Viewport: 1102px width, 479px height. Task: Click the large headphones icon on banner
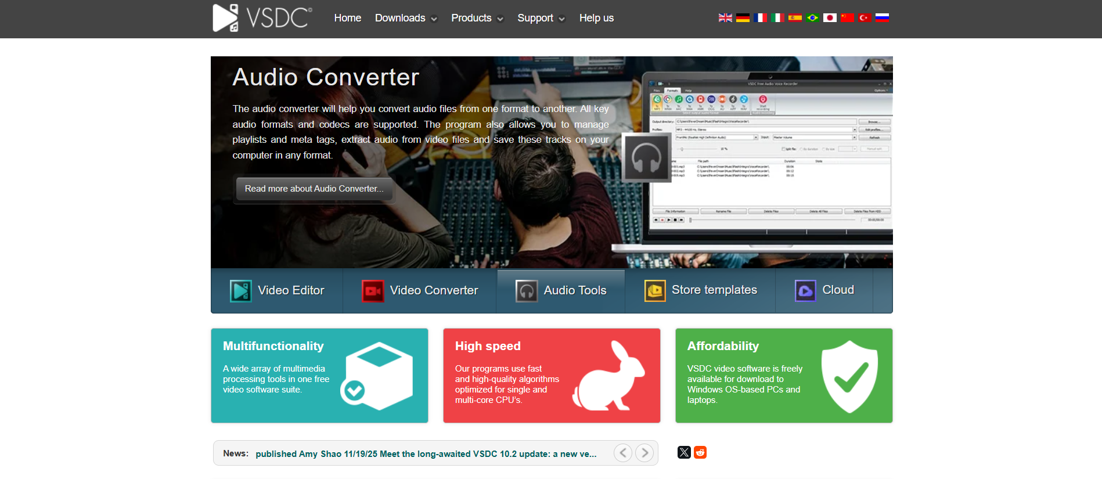point(646,158)
